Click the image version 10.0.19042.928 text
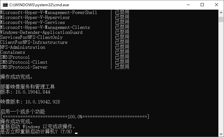The width and height of the screenshot is (224, 137). tap(30, 102)
